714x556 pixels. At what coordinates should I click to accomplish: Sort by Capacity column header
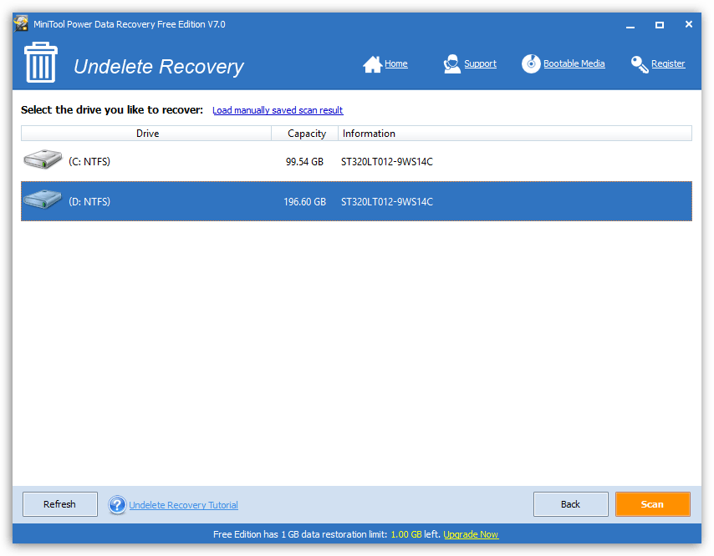(x=306, y=134)
